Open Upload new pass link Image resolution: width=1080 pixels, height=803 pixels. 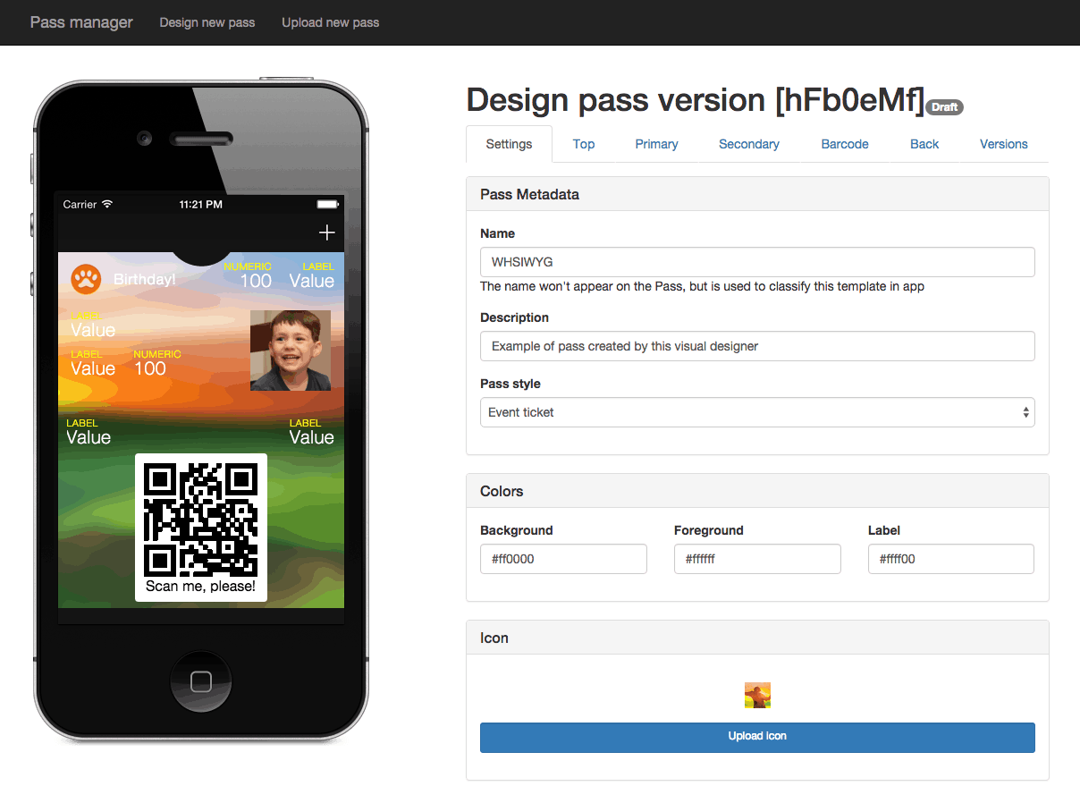click(x=331, y=22)
